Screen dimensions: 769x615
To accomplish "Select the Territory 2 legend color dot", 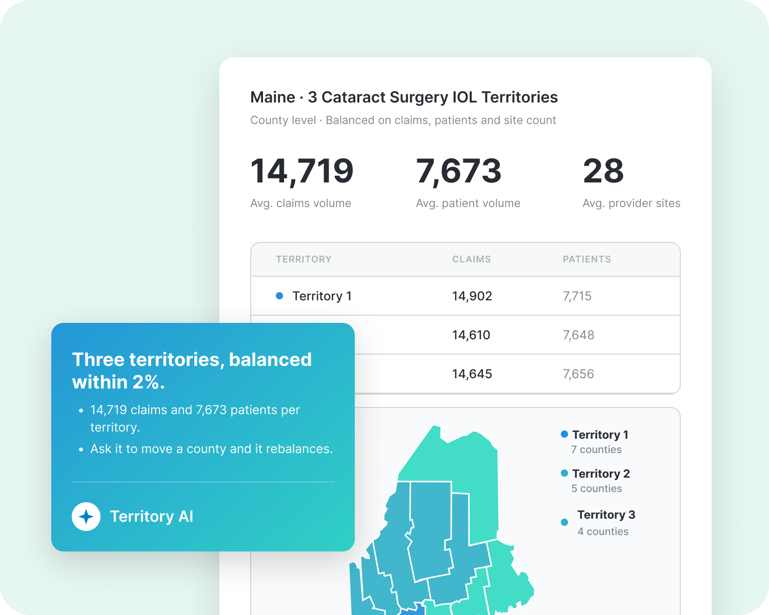I will pos(564,473).
